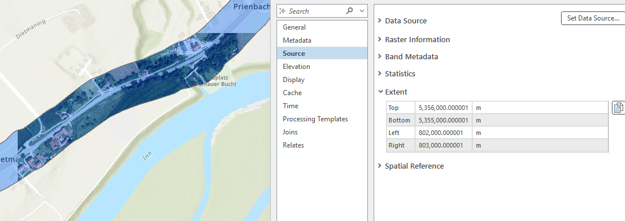This screenshot has height=221, width=625.
Task: Select the Top value 5,356,000.000001
Action: [x=443, y=108]
